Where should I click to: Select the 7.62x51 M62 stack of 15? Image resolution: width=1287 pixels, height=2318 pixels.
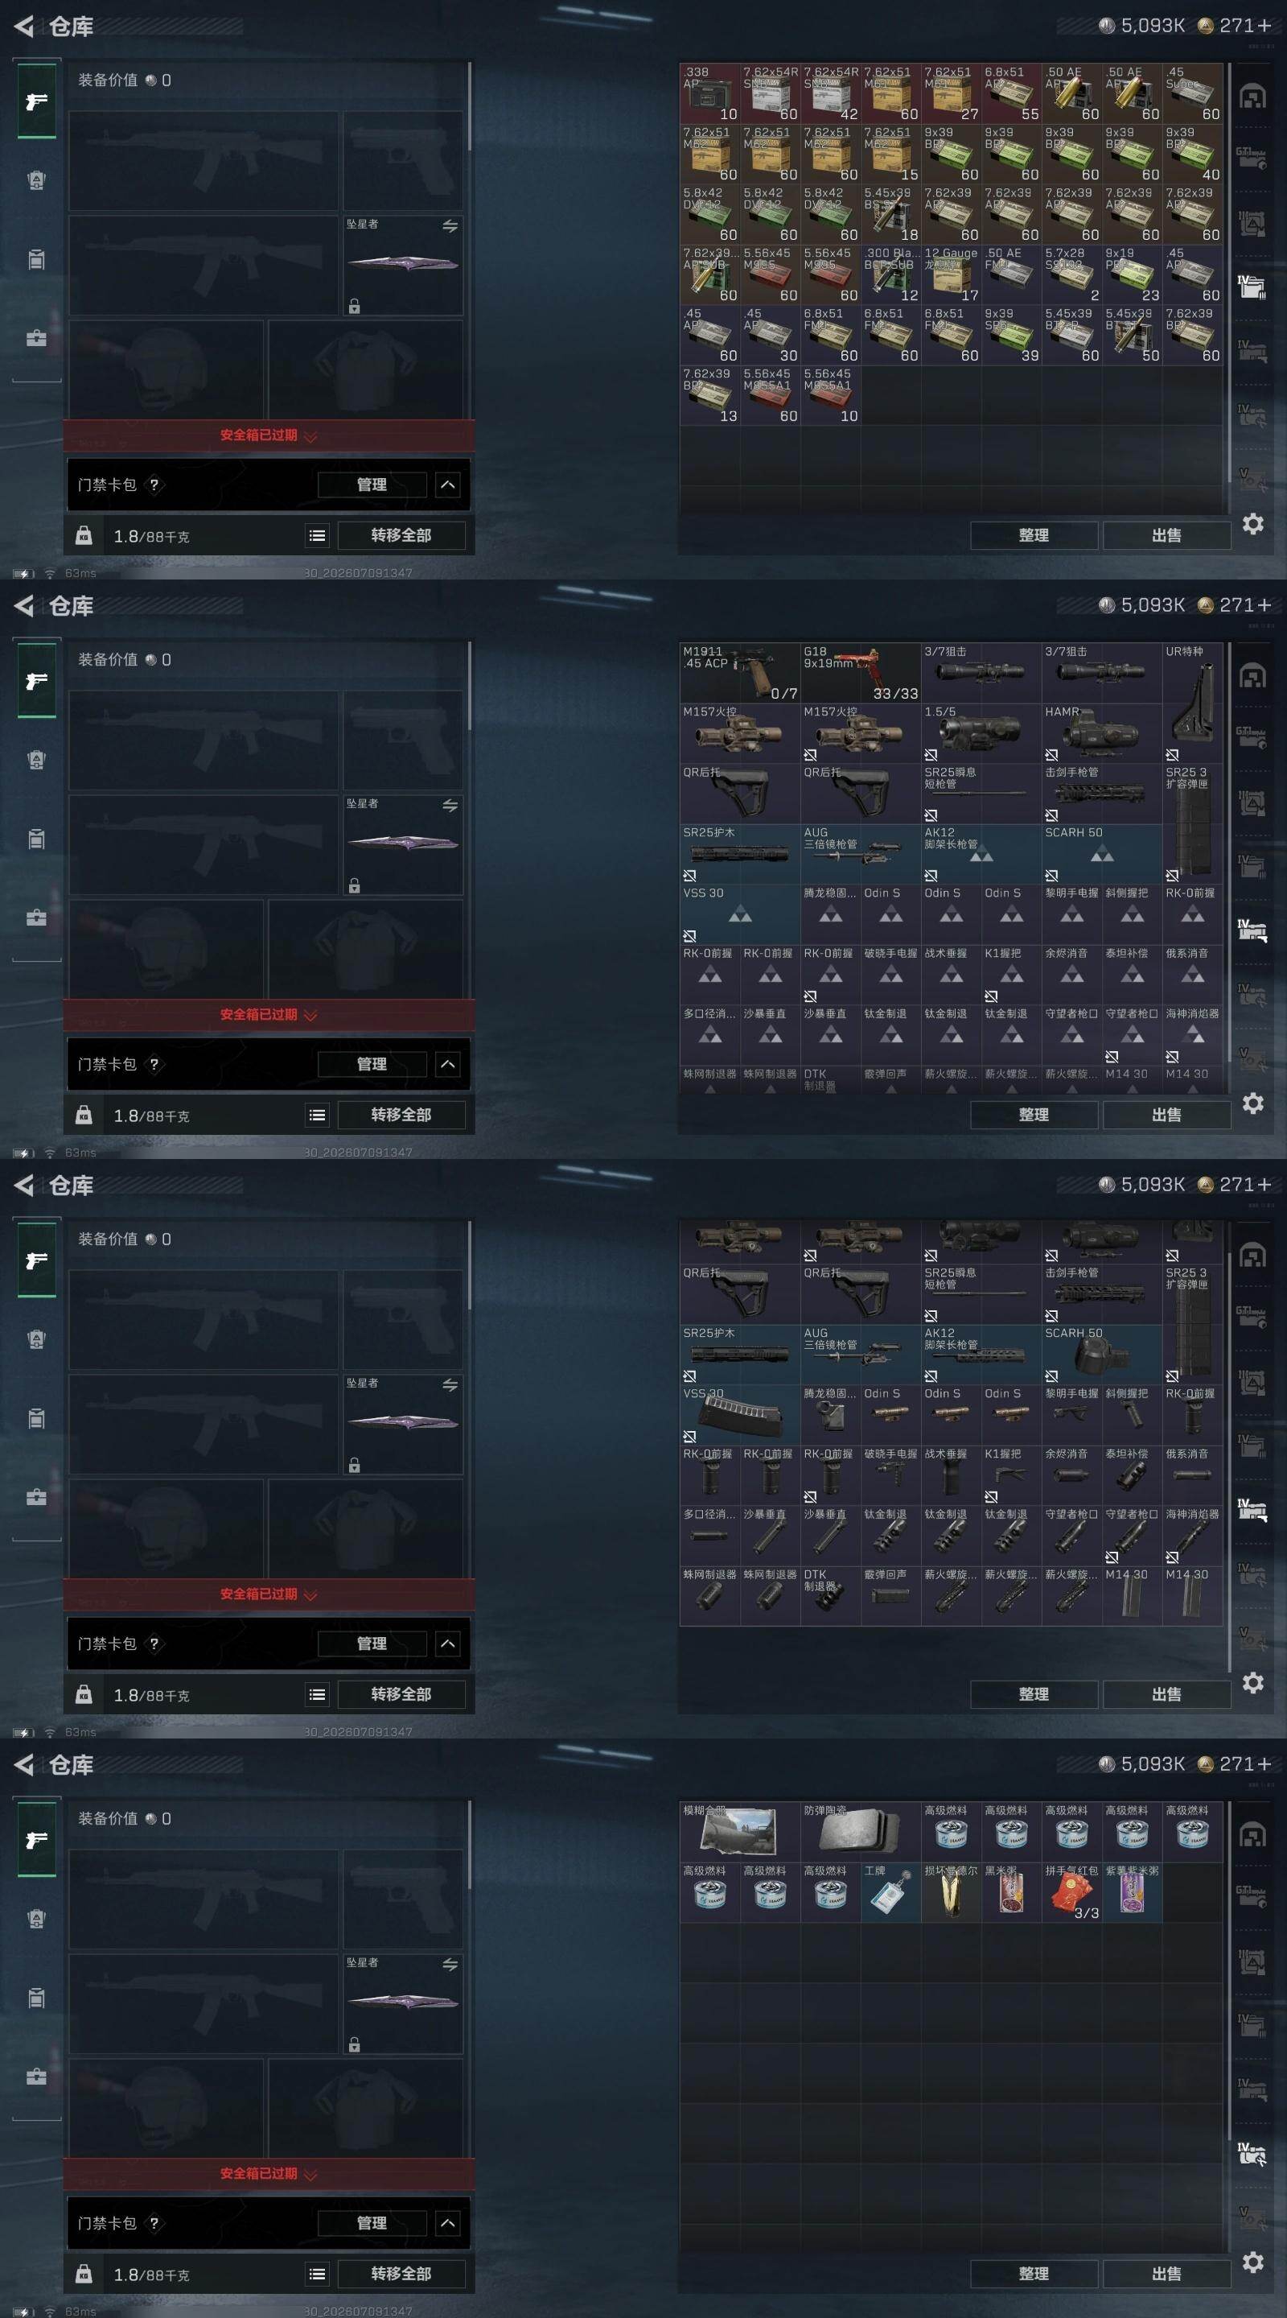click(x=890, y=154)
